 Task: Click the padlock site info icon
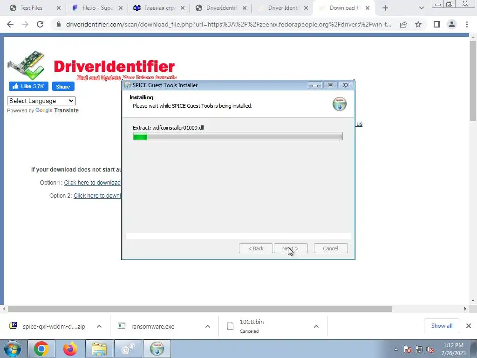59,24
